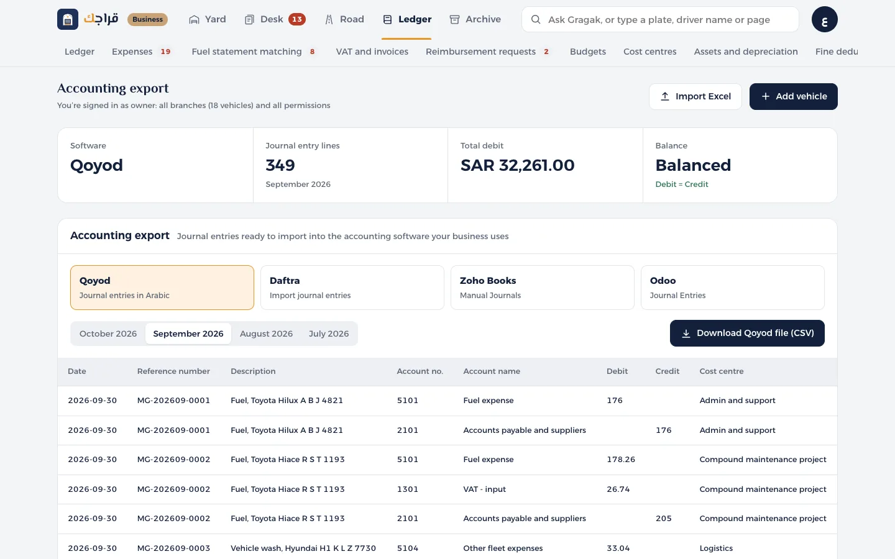Open the Cost centres tab
The width and height of the screenshot is (895, 559).
point(650,52)
